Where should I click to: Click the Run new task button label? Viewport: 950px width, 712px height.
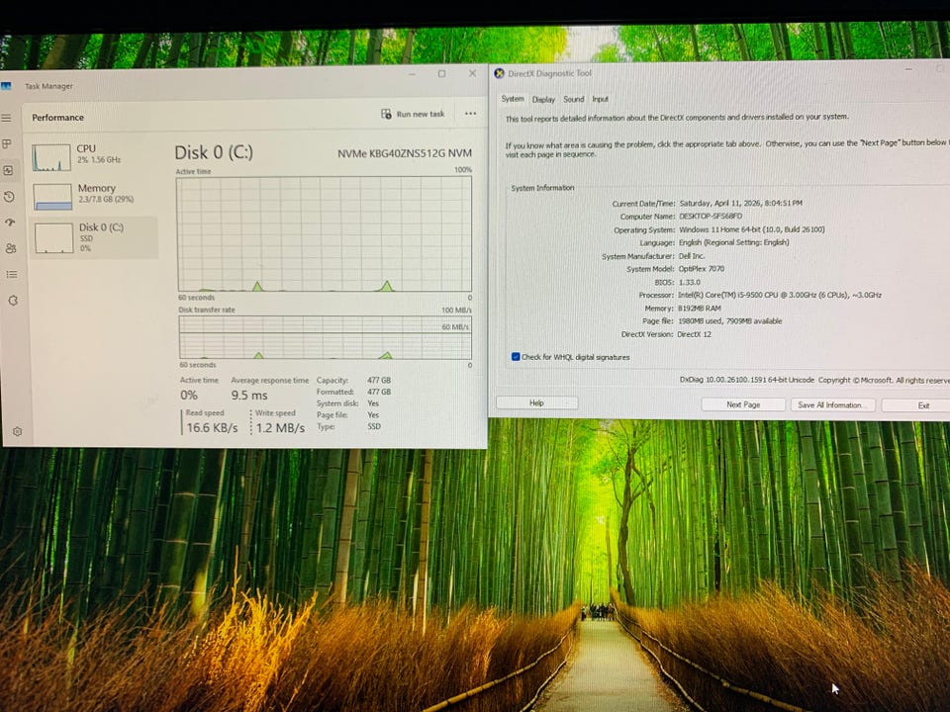click(x=421, y=114)
